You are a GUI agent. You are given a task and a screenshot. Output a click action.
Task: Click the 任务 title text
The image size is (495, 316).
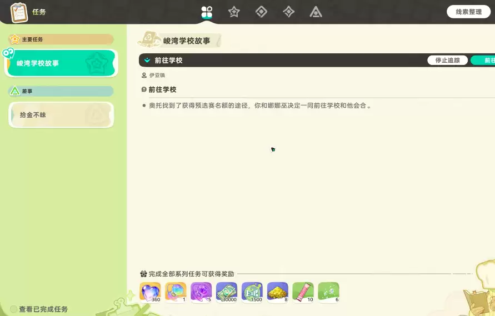point(39,12)
